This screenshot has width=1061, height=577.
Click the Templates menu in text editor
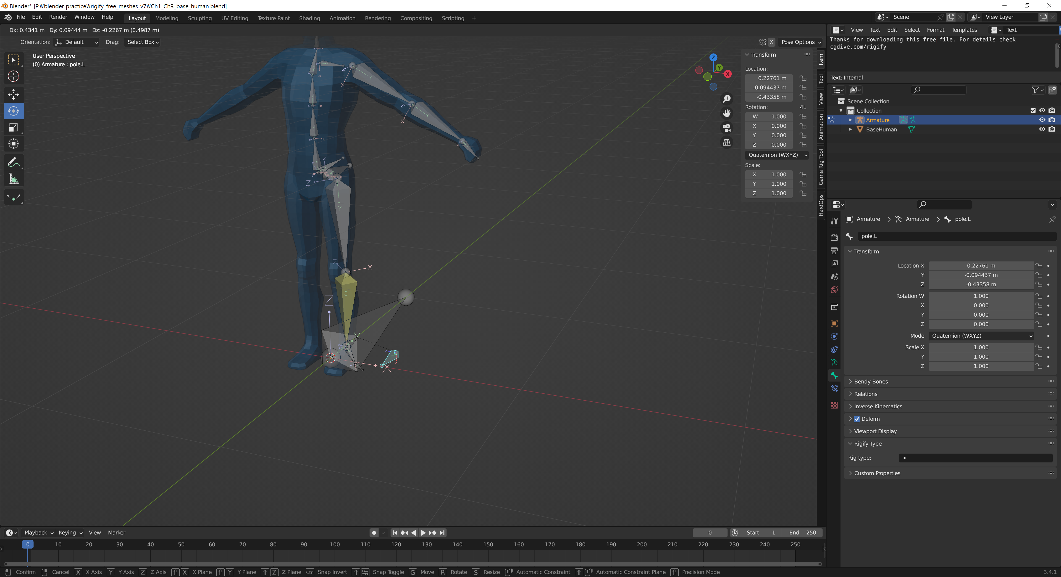[964, 30]
